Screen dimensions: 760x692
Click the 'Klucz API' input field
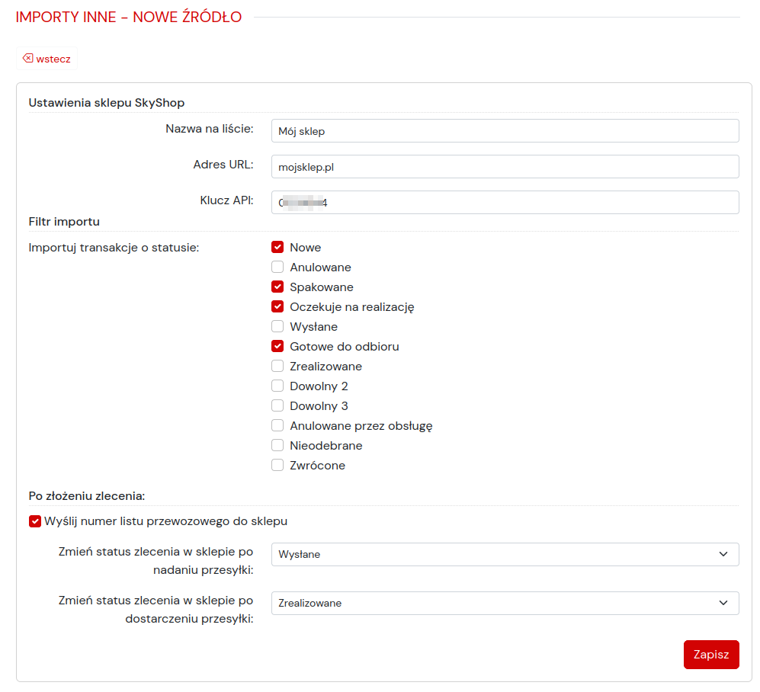coord(505,203)
